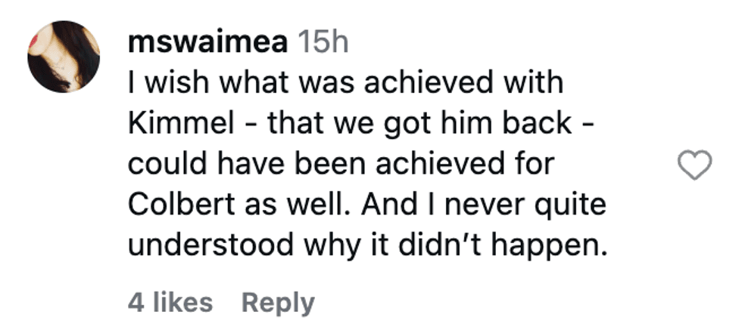Reply to mswaimea's comment
This screenshot has height=327, width=742.
point(277,302)
